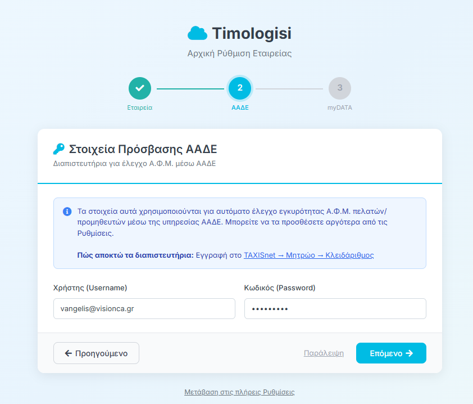Go back with the Προηγούμενο button
Image resolution: width=473 pixels, height=404 pixels.
point(96,353)
